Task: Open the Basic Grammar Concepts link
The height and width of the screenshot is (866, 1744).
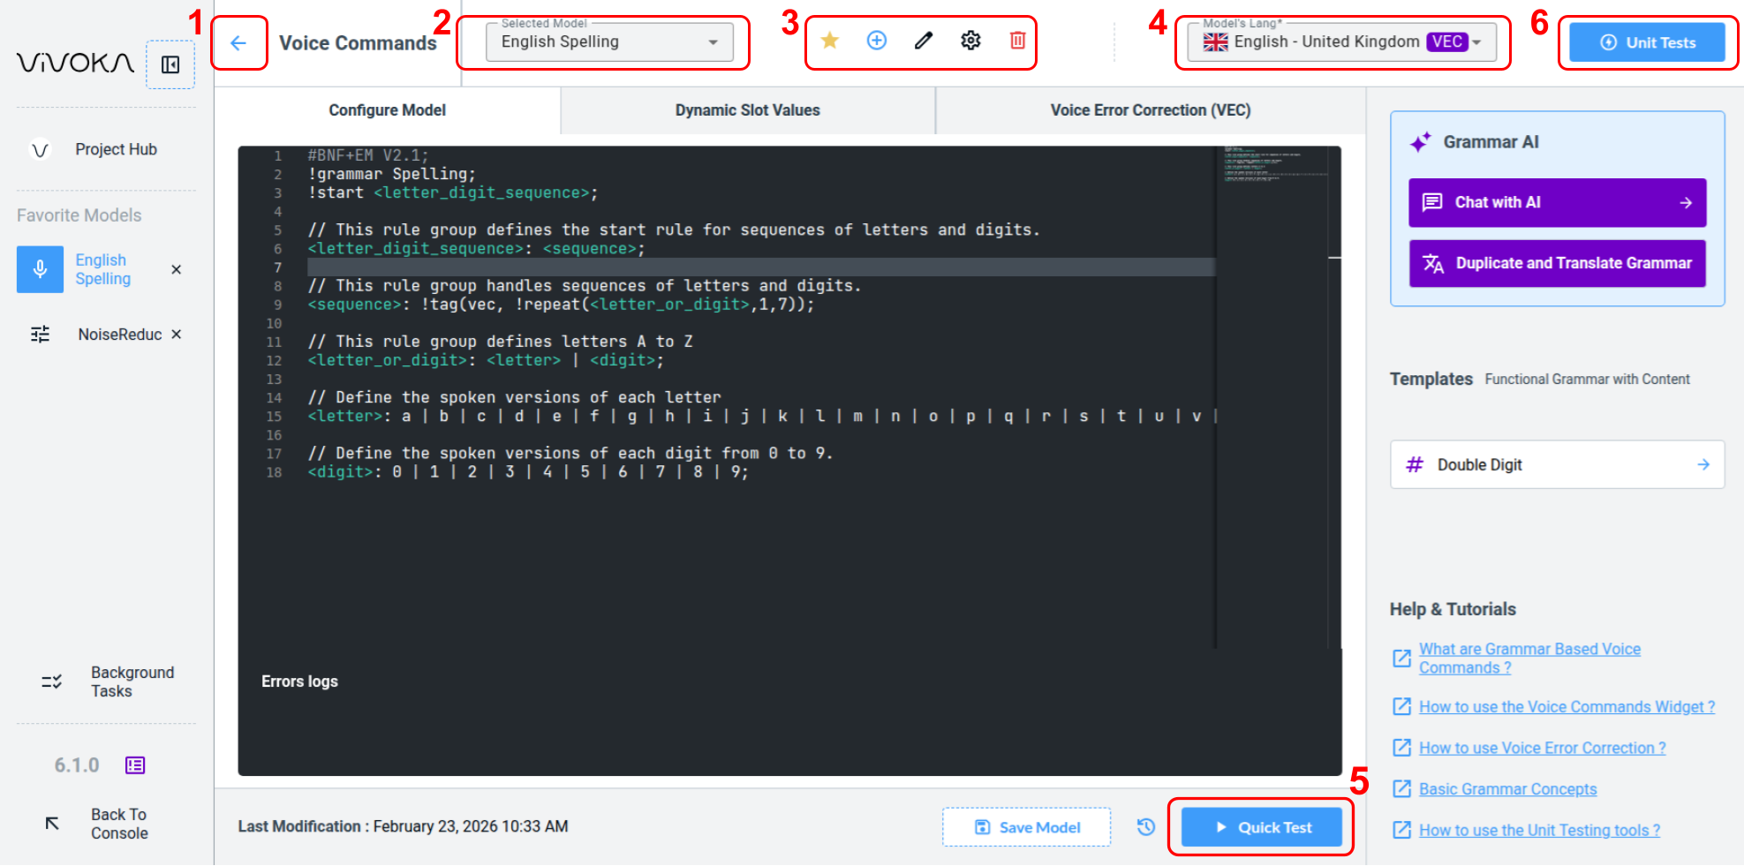Action: tap(1507, 789)
